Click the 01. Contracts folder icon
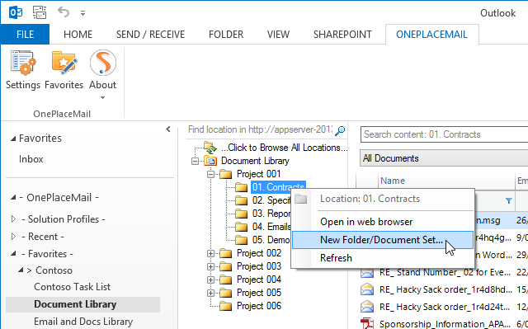This screenshot has width=528, height=329. coord(242,187)
